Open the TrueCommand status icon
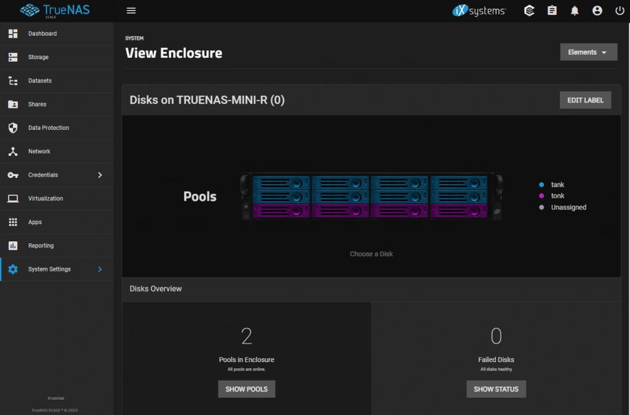 coord(529,11)
